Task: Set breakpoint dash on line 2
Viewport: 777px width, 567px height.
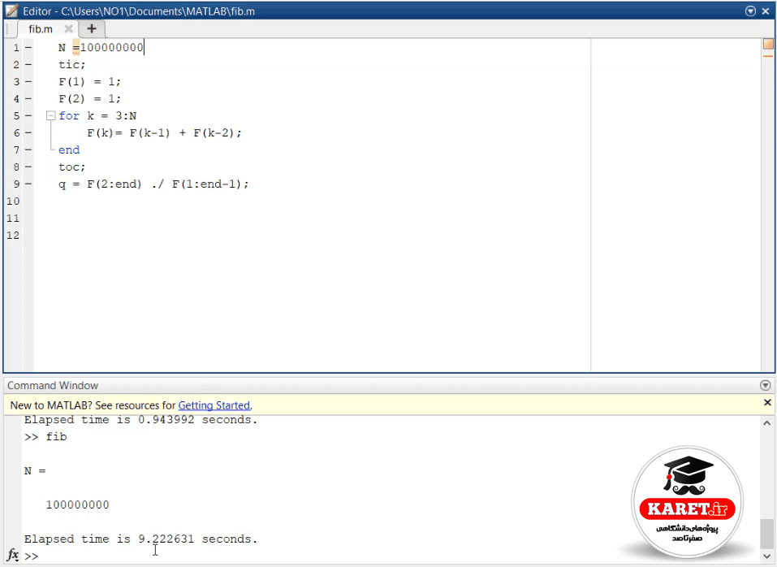Action: [28, 64]
